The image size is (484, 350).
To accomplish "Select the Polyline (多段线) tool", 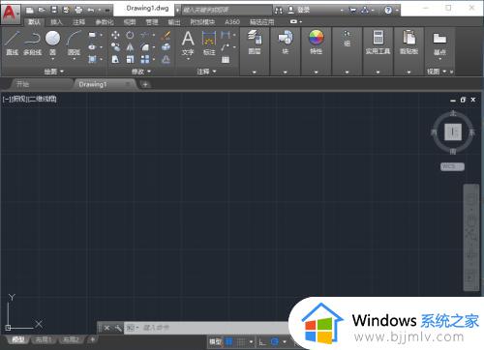I will 32,43.
